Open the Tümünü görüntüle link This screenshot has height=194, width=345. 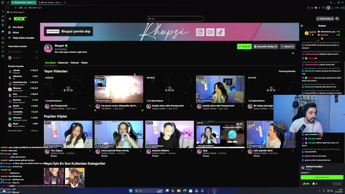click(x=287, y=71)
